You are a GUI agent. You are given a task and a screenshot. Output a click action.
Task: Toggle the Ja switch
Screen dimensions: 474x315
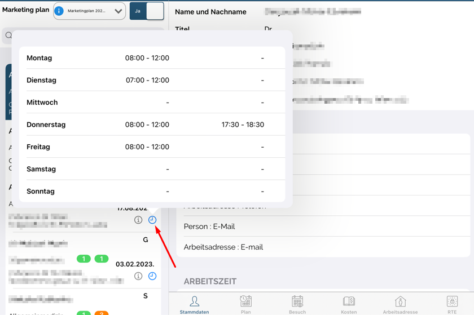[x=147, y=11]
